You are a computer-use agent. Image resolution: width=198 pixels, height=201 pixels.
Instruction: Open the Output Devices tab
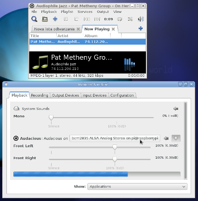click(x=65, y=95)
